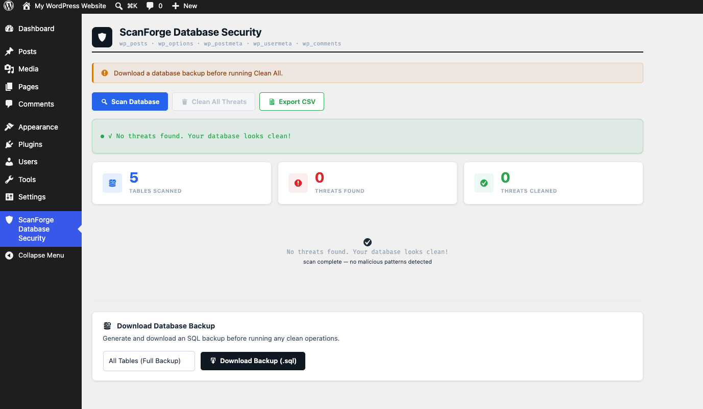Click the database icon beside Download Database Backup
This screenshot has height=409, width=703.
[x=107, y=326]
